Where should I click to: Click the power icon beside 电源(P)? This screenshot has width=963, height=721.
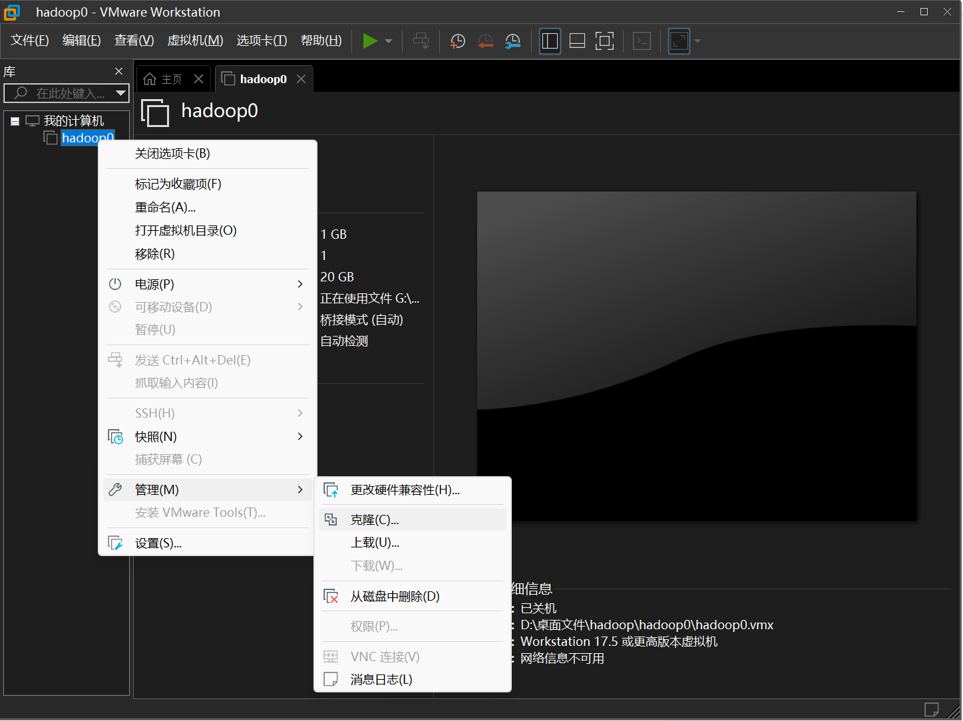pos(115,284)
